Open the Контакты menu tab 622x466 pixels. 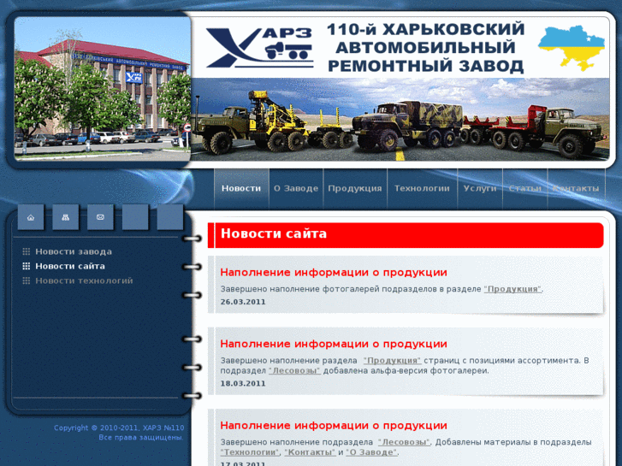576,188
